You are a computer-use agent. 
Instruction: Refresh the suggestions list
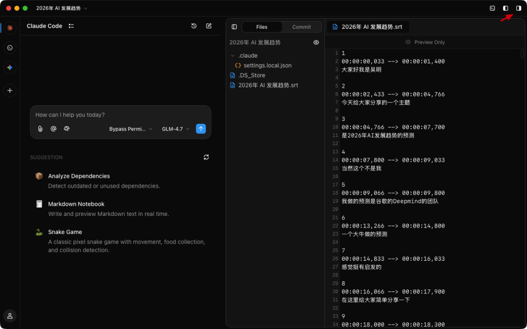[x=206, y=157]
